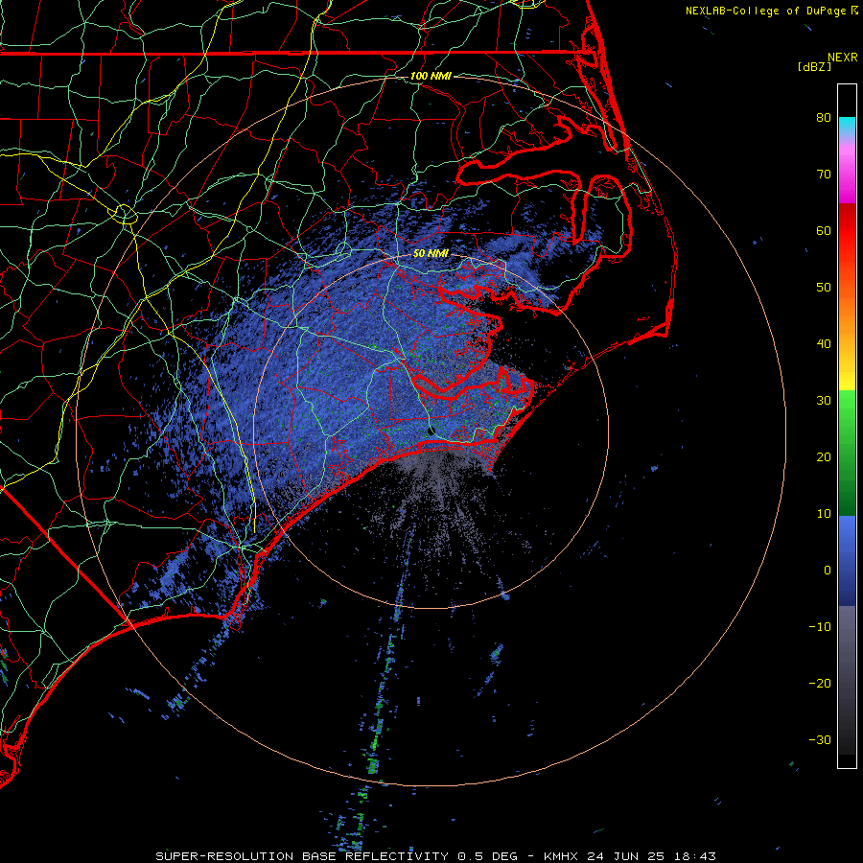The width and height of the screenshot is (863, 863).
Task: Click the -30 dBZ scale value
Action: click(x=820, y=739)
